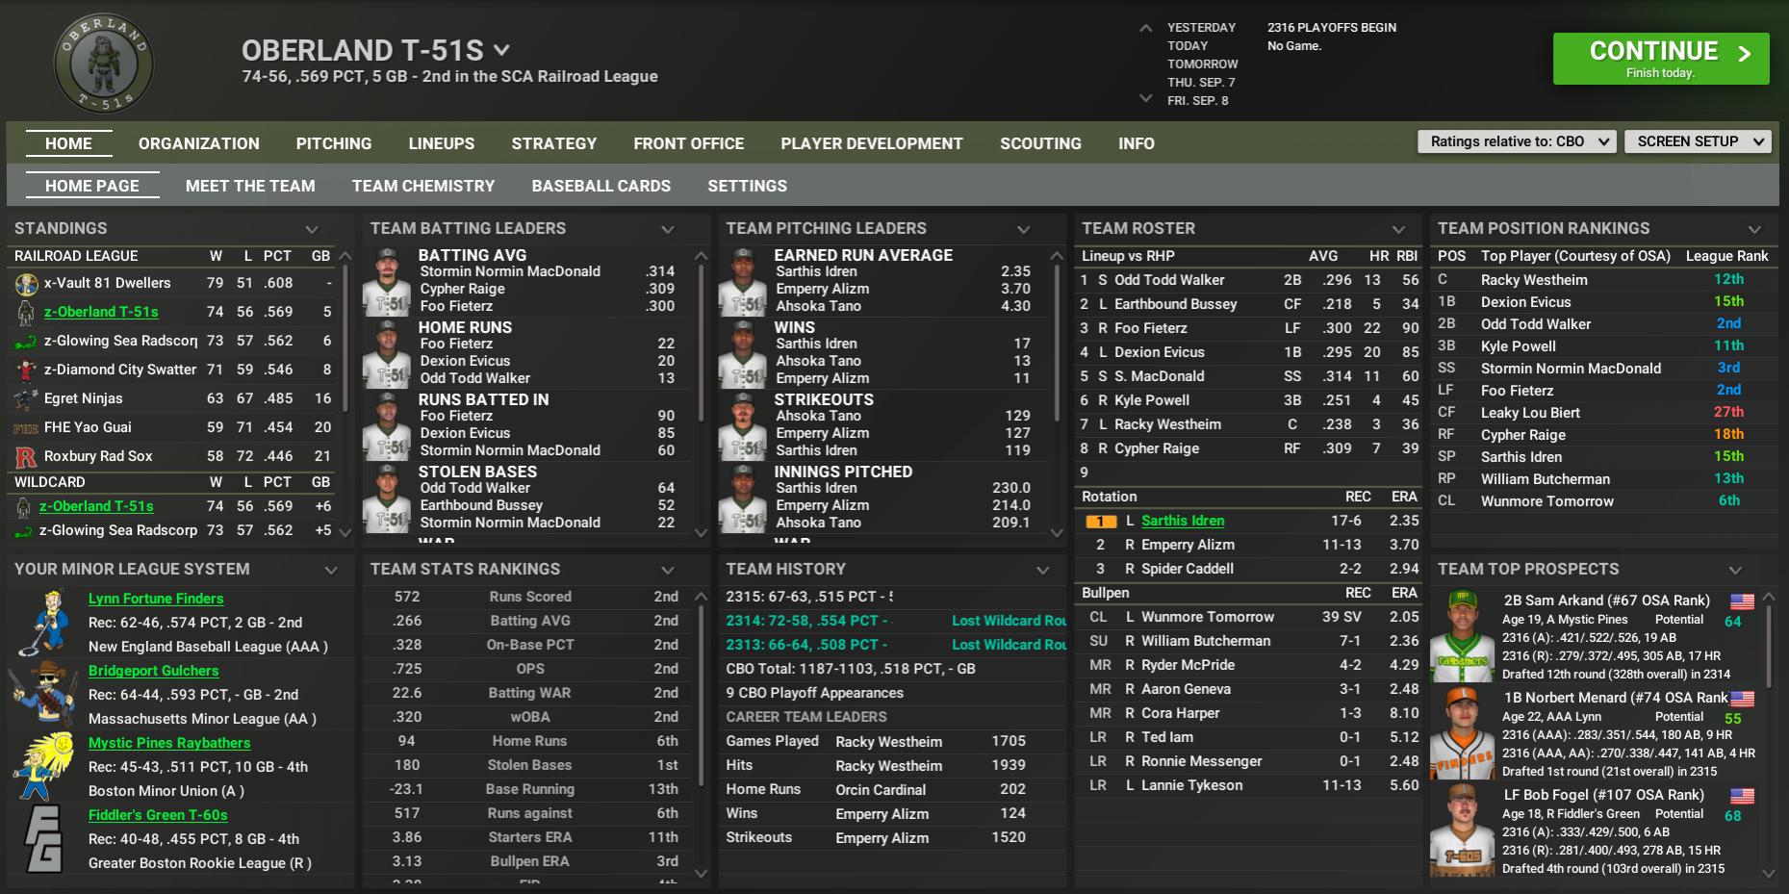Expand the Team Roster panel chevron
This screenshot has height=894, width=1789.
pos(1398,229)
